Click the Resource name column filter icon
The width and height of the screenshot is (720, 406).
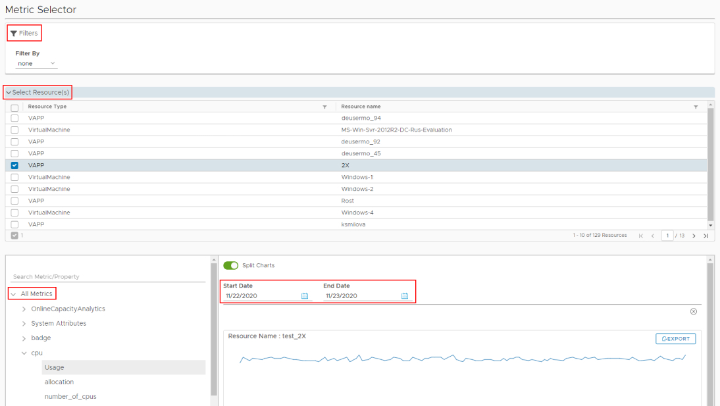pos(696,107)
